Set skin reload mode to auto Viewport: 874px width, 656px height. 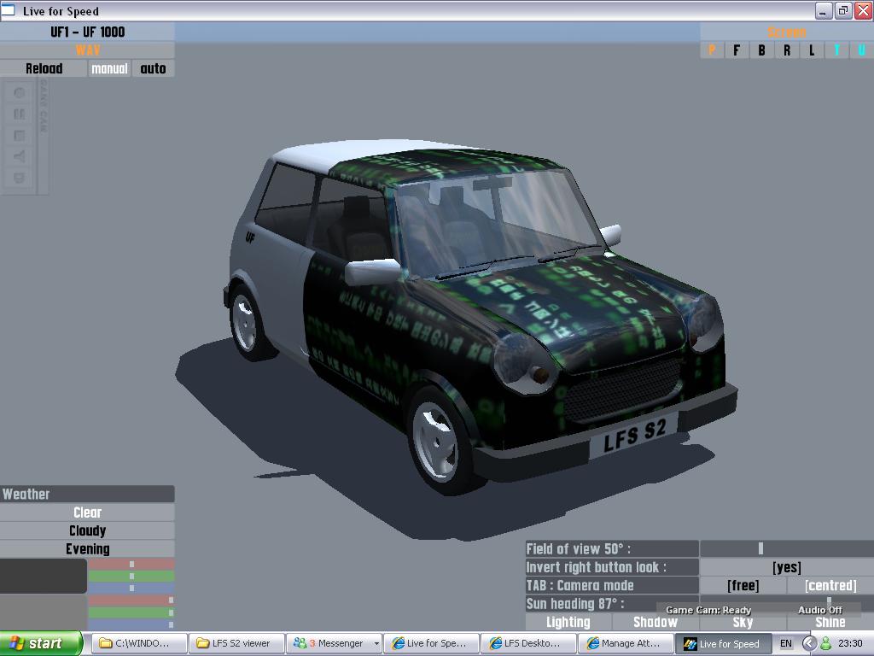coord(154,68)
